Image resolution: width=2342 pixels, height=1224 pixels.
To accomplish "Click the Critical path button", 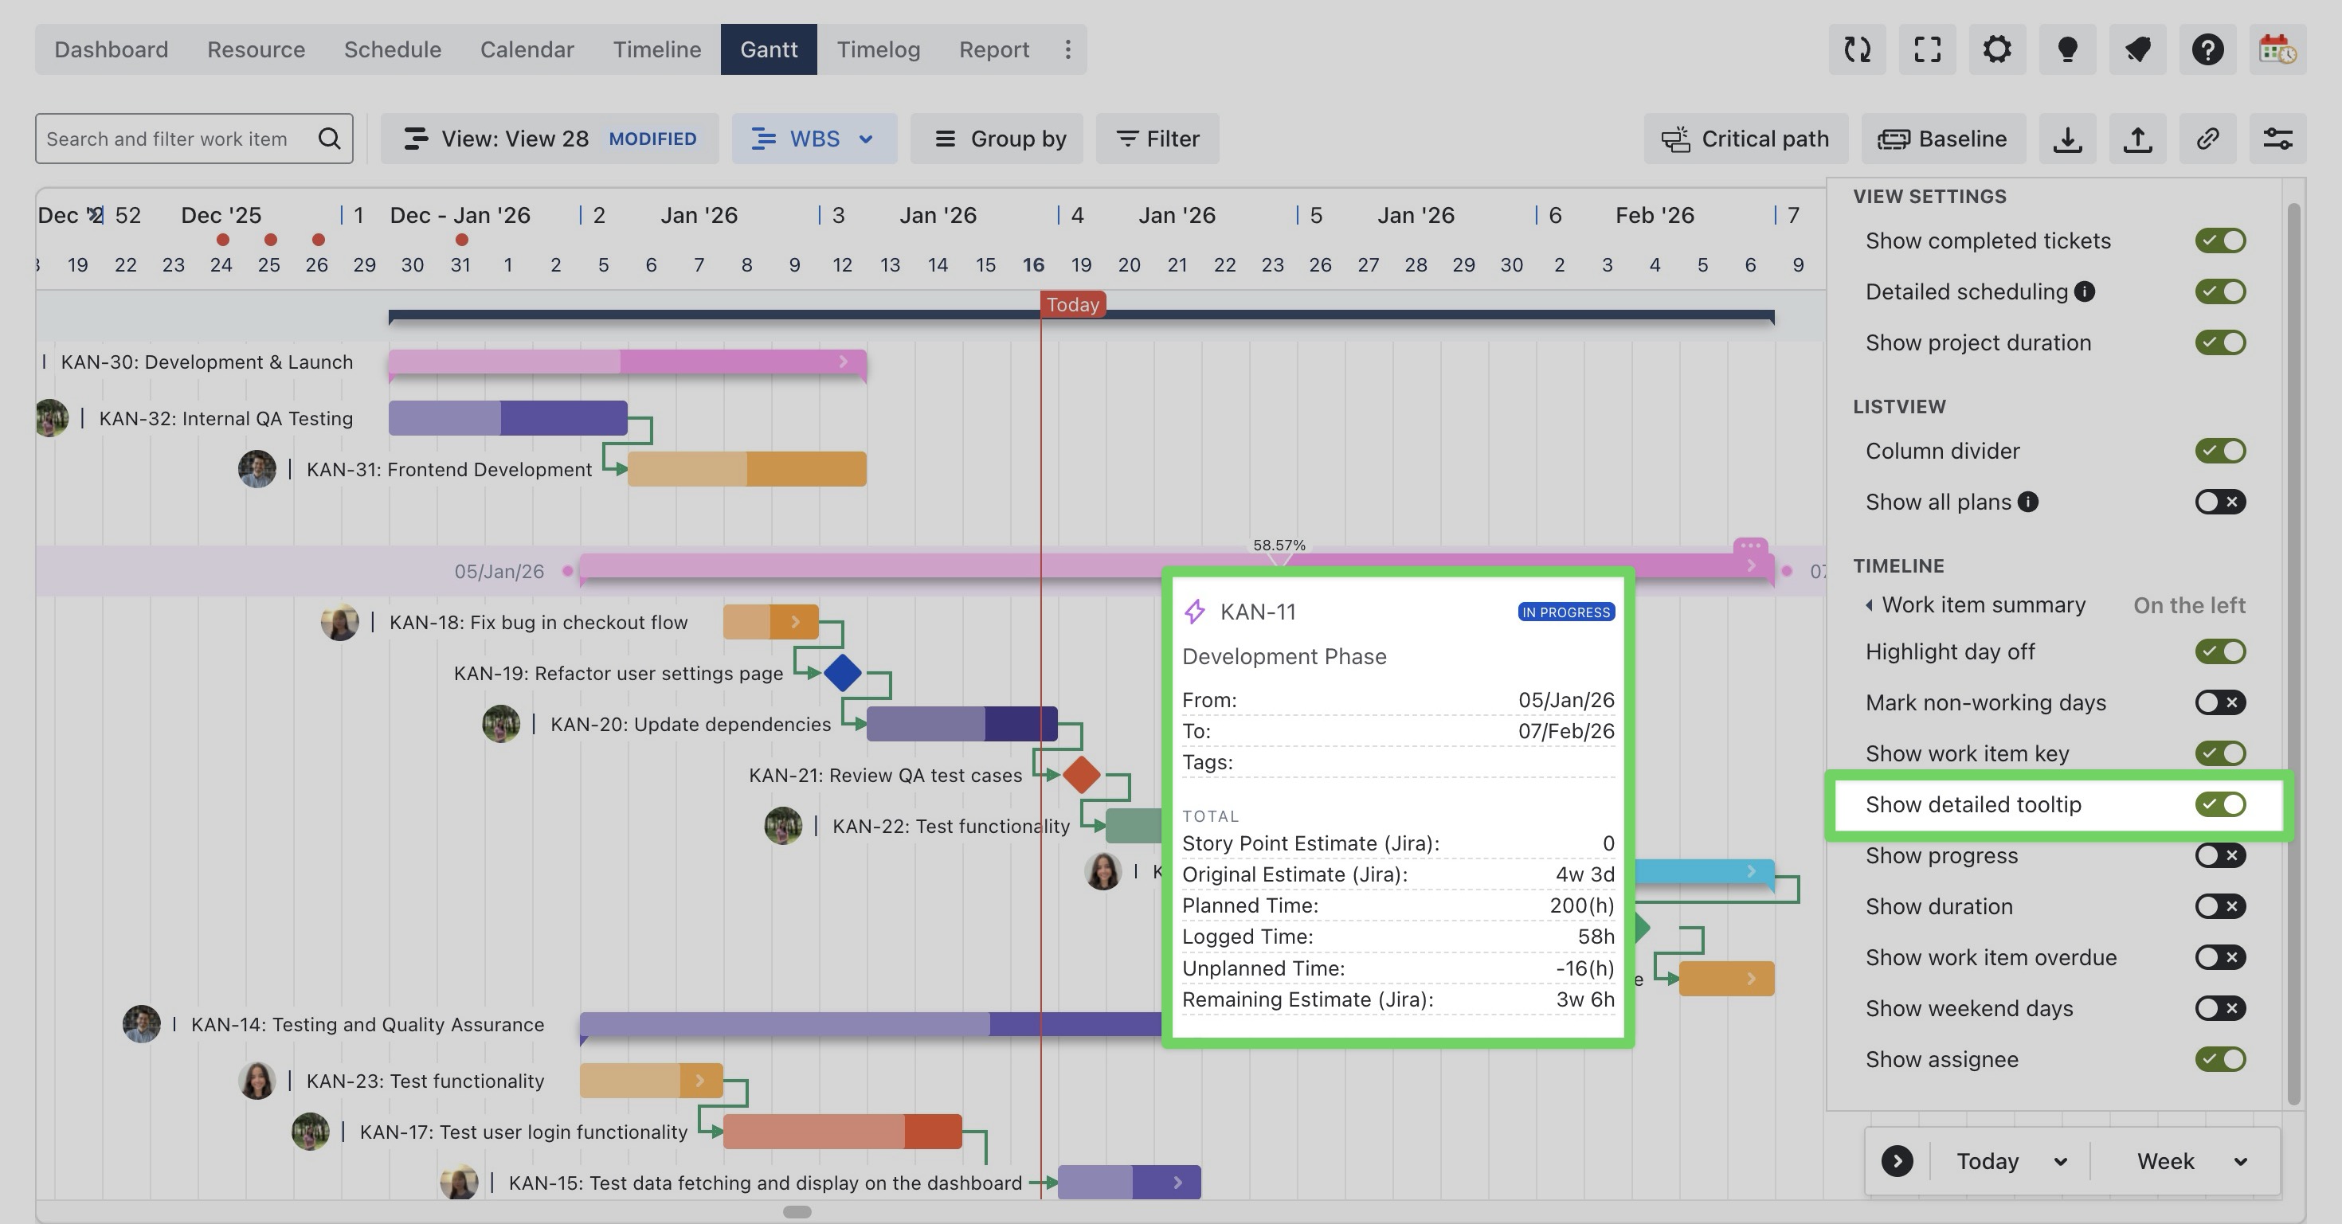I will pyautogui.click(x=1745, y=139).
